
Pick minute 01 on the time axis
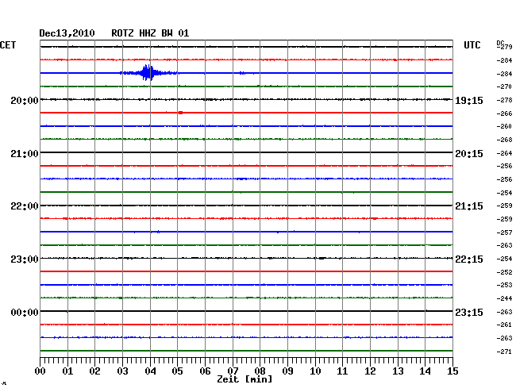pos(67,371)
